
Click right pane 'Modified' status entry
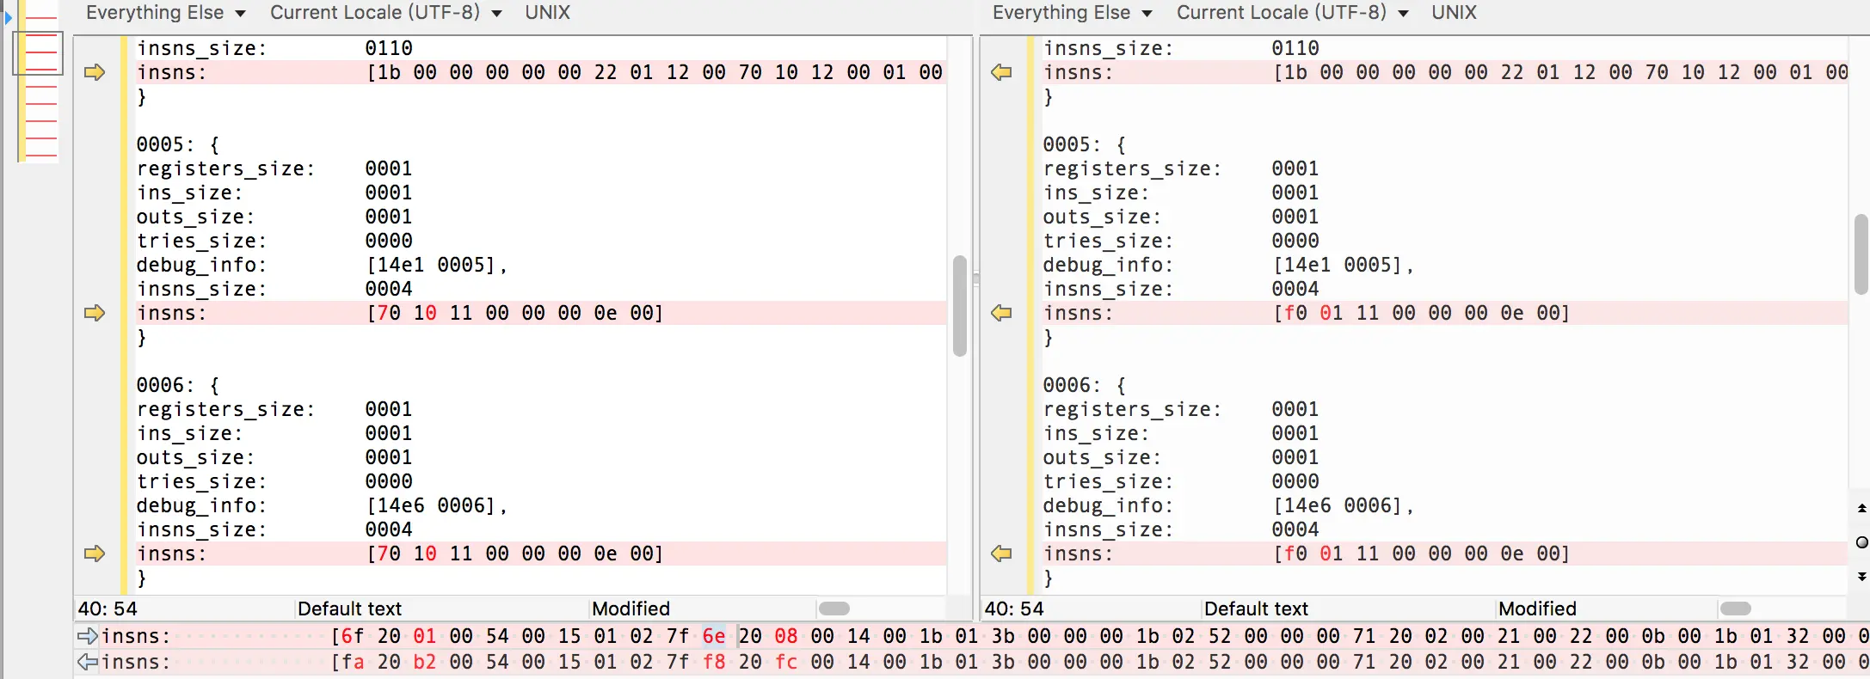pyautogui.click(x=1537, y=609)
